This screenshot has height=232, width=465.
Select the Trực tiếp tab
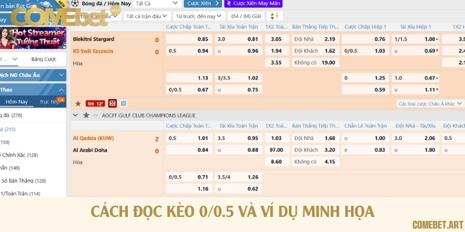pyautogui.click(x=49, y=102)
